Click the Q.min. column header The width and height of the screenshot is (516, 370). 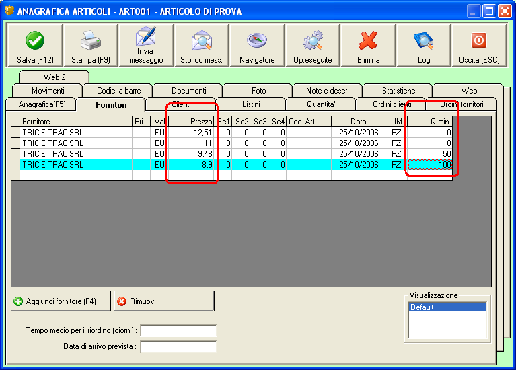tap(429, 122)
